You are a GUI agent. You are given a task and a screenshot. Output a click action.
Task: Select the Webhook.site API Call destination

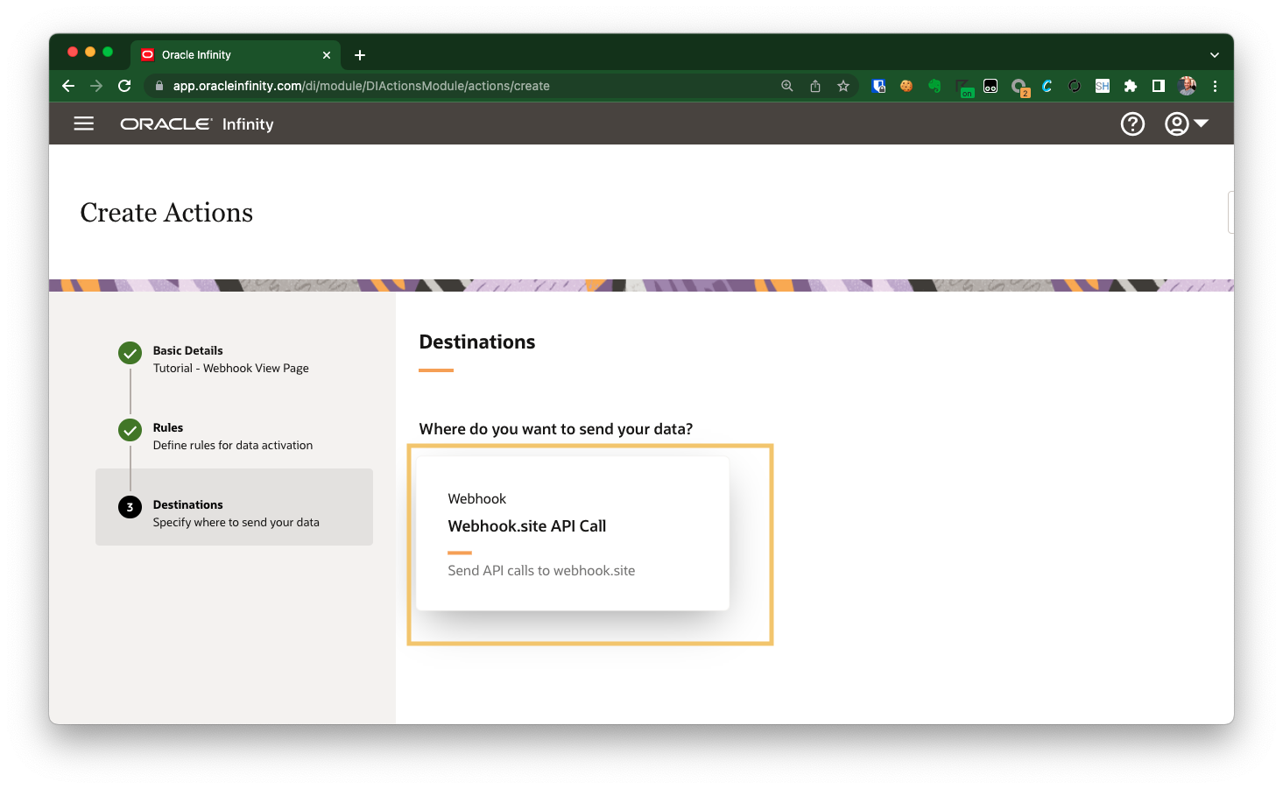coord(573,532)
